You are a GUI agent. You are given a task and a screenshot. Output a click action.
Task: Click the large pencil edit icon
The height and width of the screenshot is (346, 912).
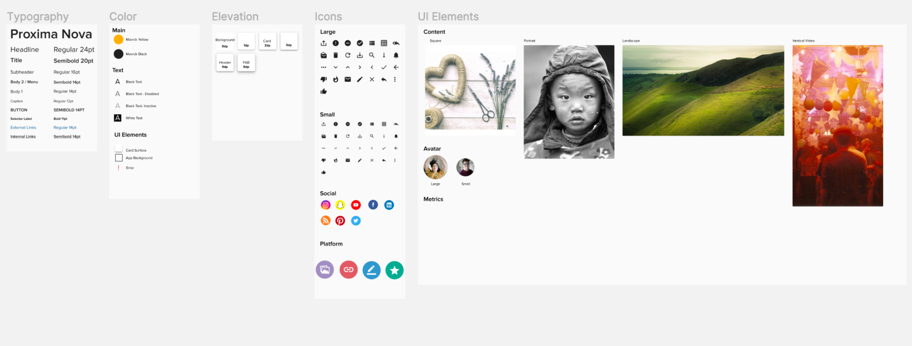360,79
